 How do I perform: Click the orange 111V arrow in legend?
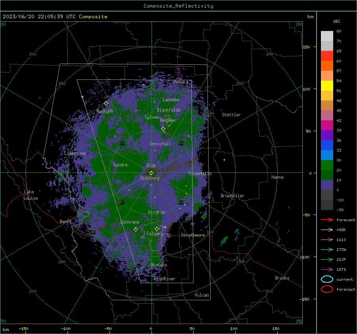click(x=327, y=239)
